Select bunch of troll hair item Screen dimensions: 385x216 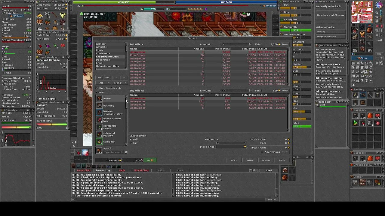tap(110, 120)
